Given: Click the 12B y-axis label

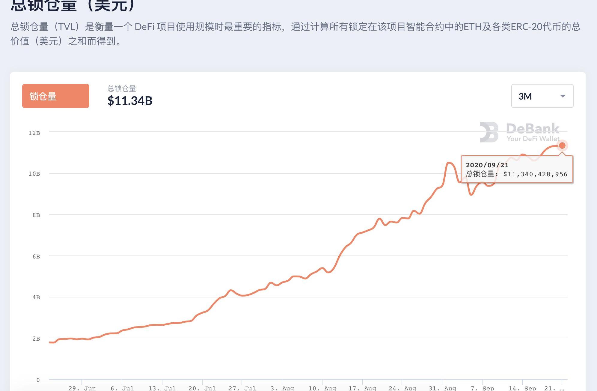Looking at the screenshot, I should [34, 133].
